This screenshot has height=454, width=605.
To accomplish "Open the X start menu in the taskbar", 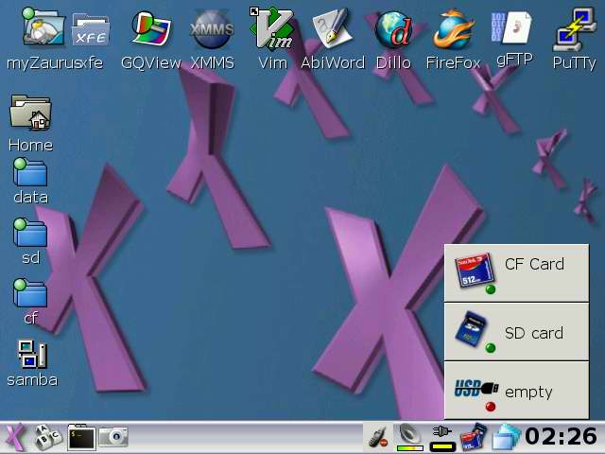I will pos(15,437).
